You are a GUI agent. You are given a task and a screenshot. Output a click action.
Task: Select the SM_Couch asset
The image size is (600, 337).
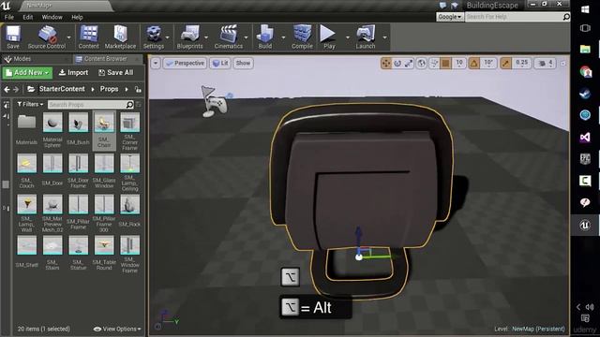[x=26, y=170]
